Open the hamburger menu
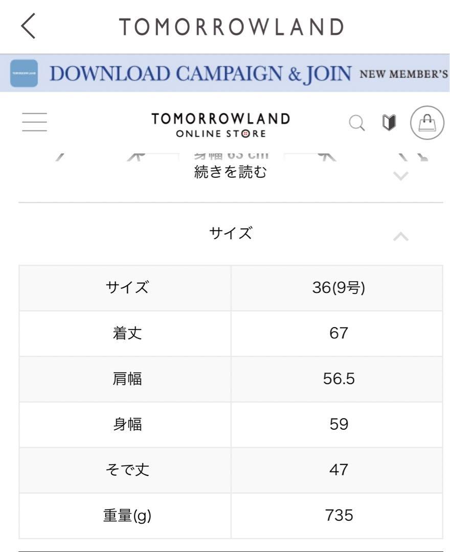 coord(34,122)
